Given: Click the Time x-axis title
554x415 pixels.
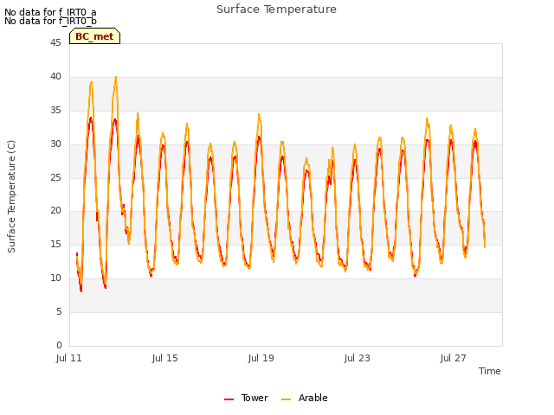Looking at the screenshot, I should [489, 371].
